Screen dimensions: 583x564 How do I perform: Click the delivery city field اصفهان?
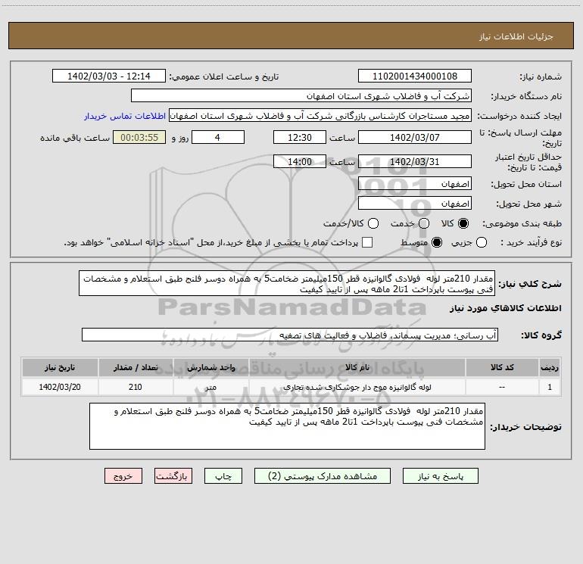[415, 204]
